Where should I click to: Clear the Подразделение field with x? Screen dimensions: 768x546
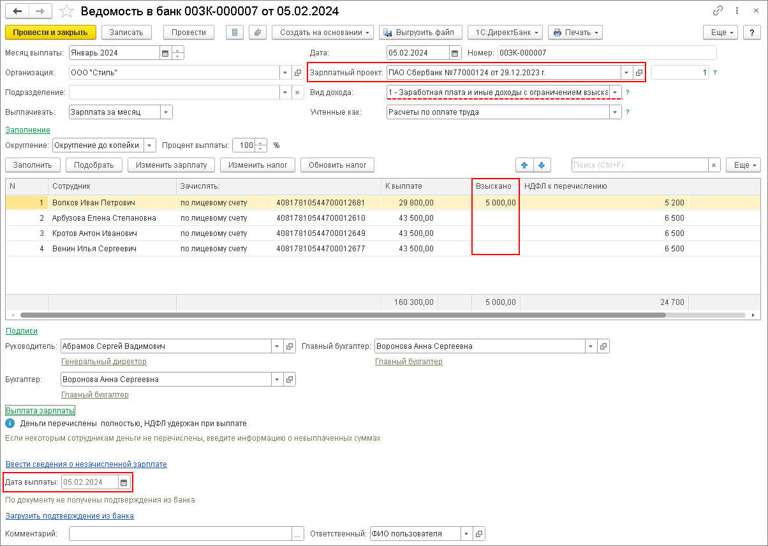tap(297, 92)
